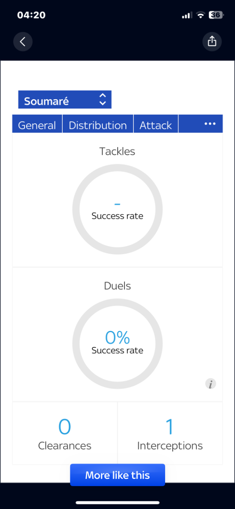Select the Interceptions stat tile

point(170,433)
